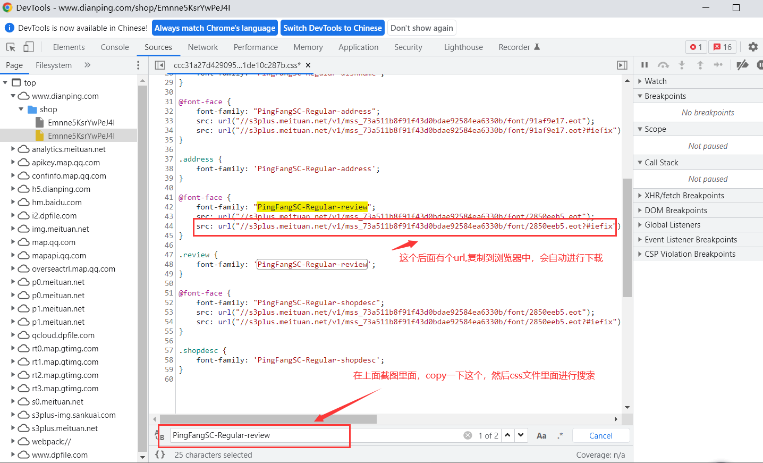Switch to the Elements tab
The height and width of the screenshot is (463, 763).
(69, 47)
